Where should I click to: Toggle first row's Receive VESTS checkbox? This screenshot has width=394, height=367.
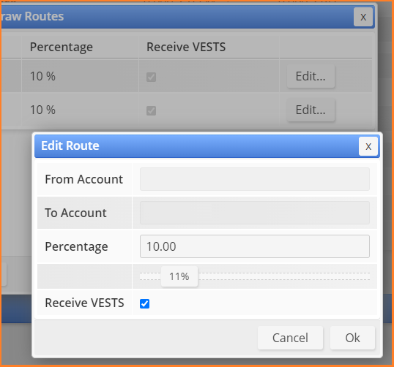click(x=151, y=77)
